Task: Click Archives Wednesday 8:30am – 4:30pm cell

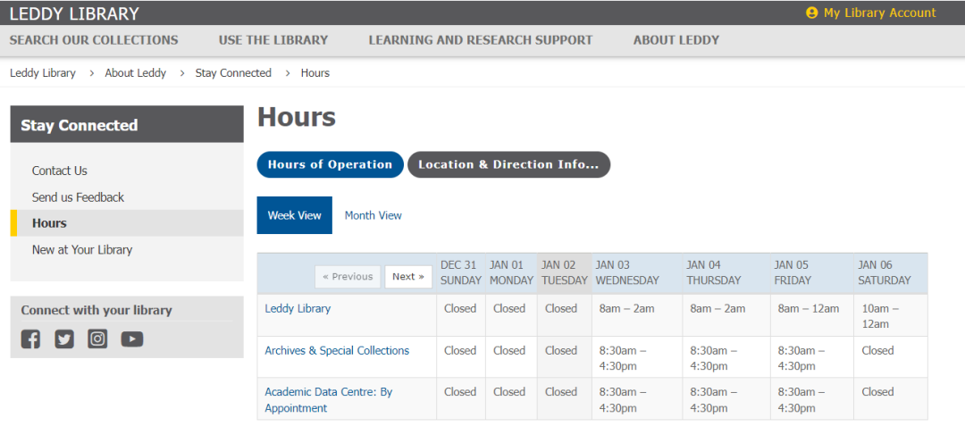Action: pos(637,357)
